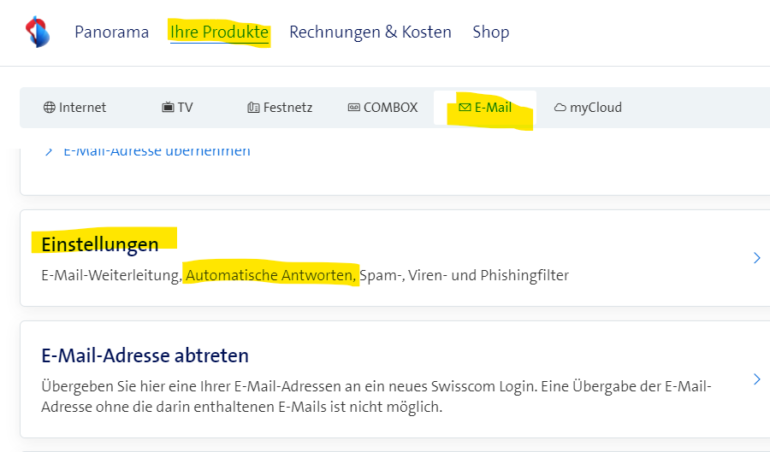770x452 pixels.
Task: Click the TV screen icon
Action: pyautogui.click(x=168, y=108)
